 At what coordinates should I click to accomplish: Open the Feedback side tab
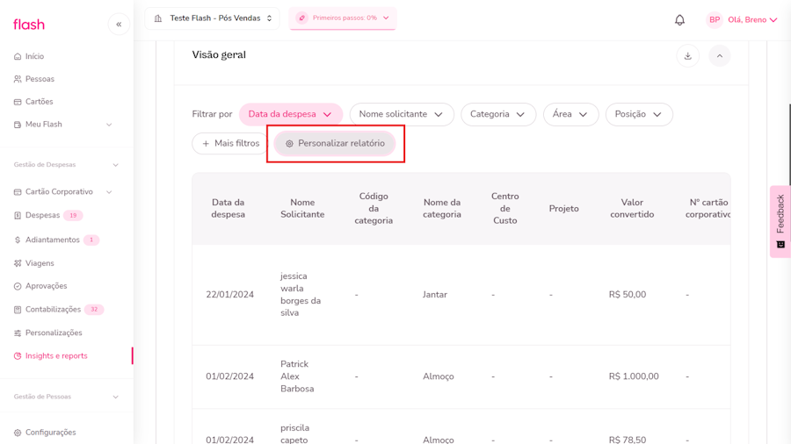click(780, 221)
